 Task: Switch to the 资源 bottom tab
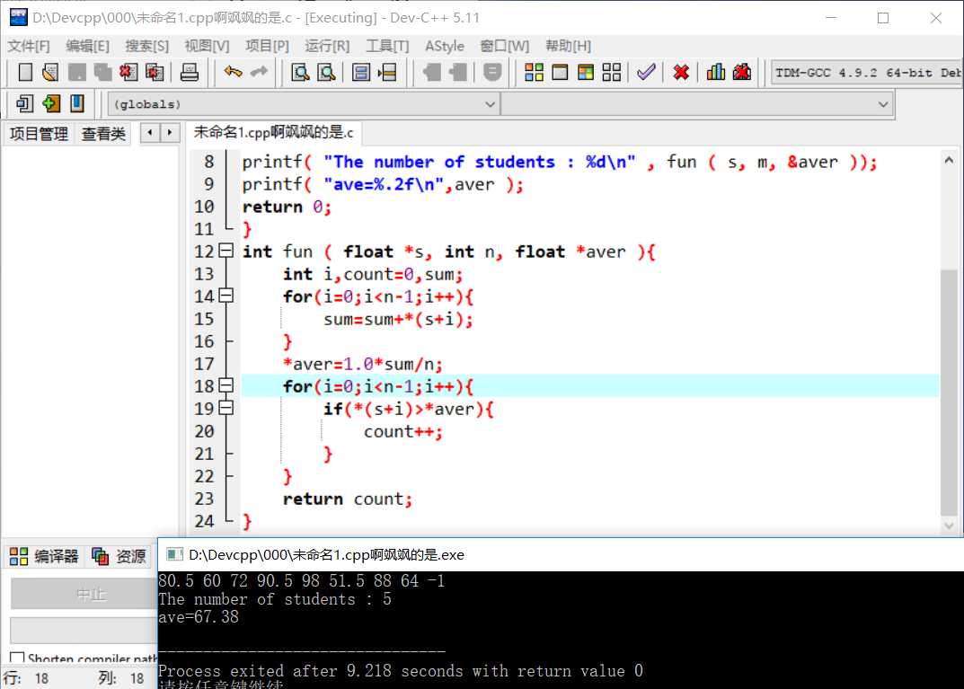(119, 556)
